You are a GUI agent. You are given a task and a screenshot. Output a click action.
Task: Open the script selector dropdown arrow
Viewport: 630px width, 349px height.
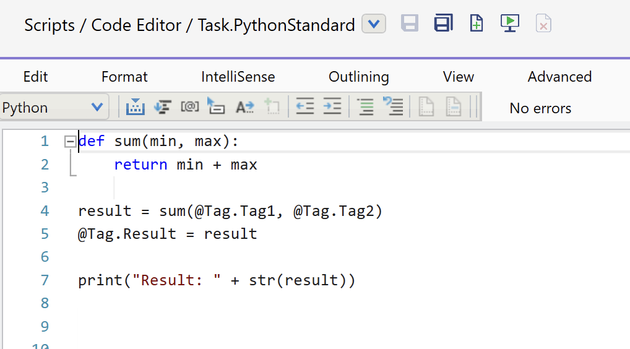pyautogui.click(x=374, y=24)
